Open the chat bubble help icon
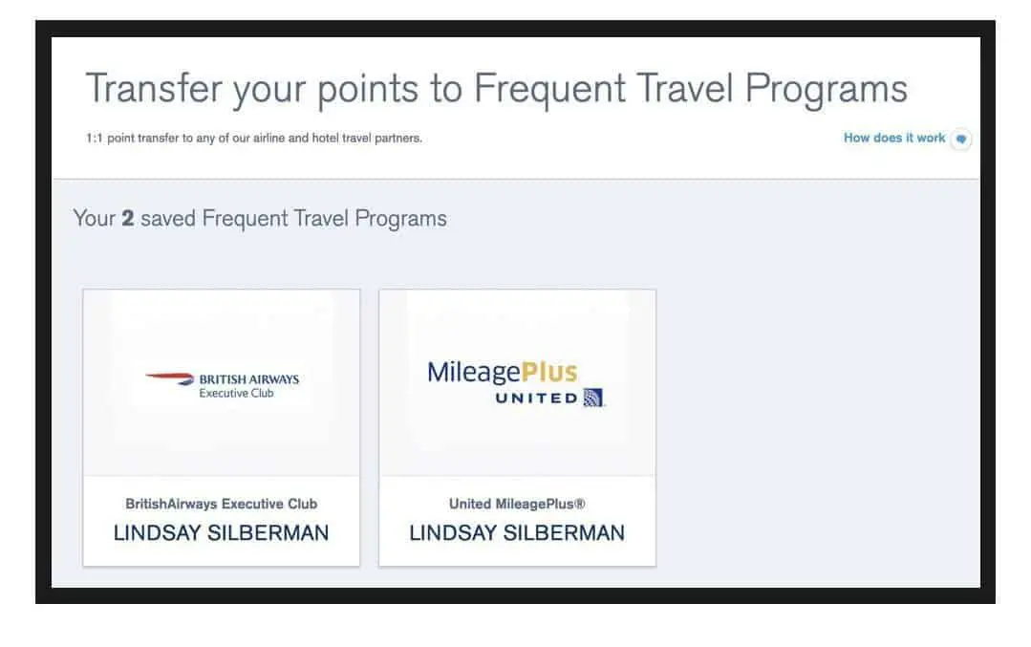The image size is (1031, 647). [x=960, y=139]
